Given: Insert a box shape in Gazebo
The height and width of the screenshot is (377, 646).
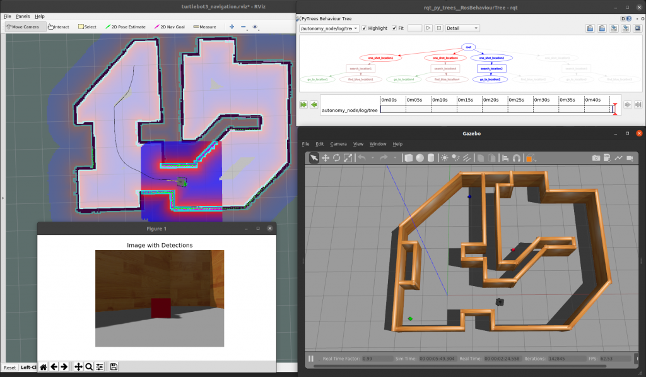Looking at the screenshot, I should coord(408,158).
